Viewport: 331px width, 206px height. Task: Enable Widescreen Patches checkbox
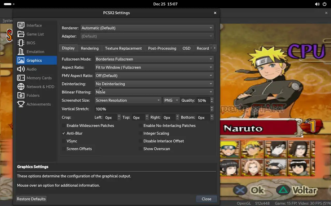click(x=64, y=126)
